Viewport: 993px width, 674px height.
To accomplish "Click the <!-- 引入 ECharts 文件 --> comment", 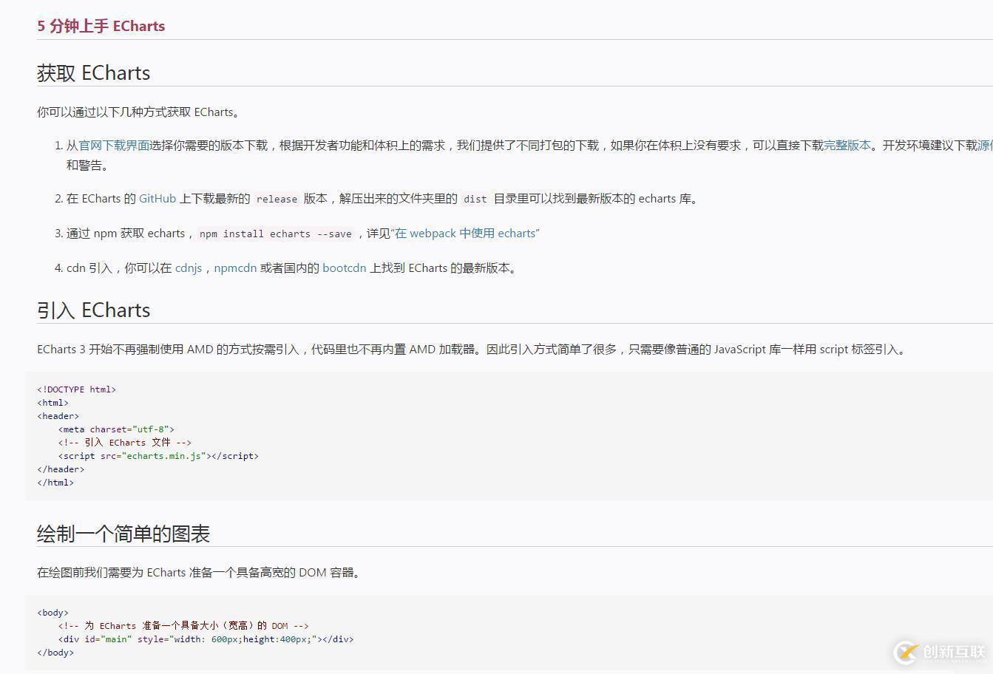I will click(125, 443).
